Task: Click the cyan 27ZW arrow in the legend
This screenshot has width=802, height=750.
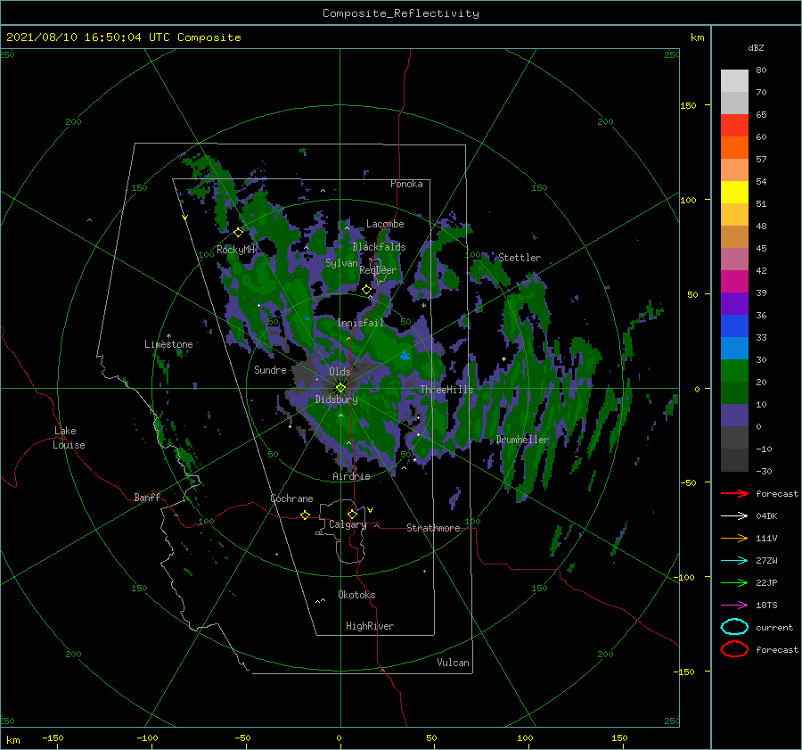Action: 734,561
